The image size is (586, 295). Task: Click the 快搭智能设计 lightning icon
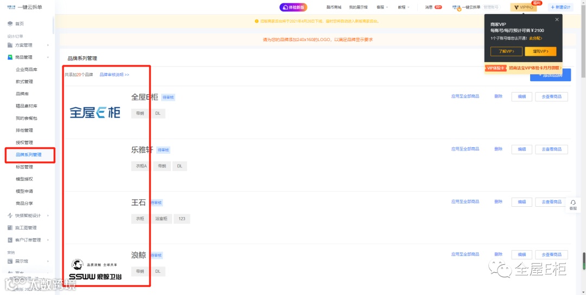coord(10,215)
